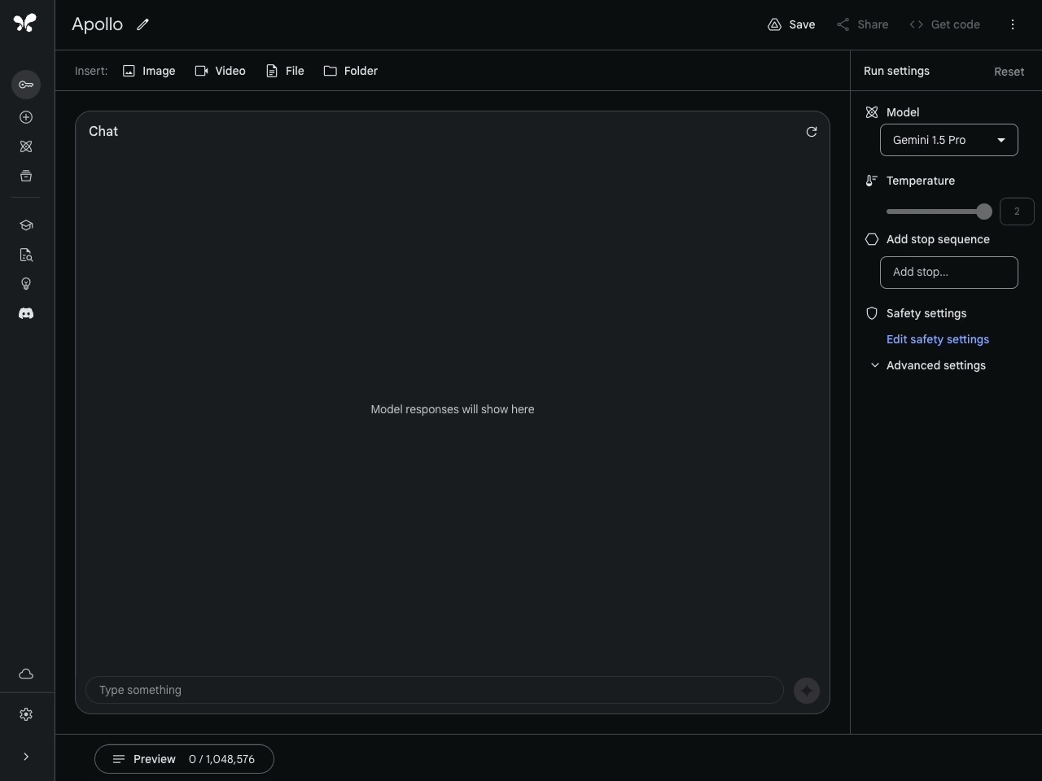The image size is (1042, 781).
Task: Click the Add stop sequence field
Action: pos(949,273)
